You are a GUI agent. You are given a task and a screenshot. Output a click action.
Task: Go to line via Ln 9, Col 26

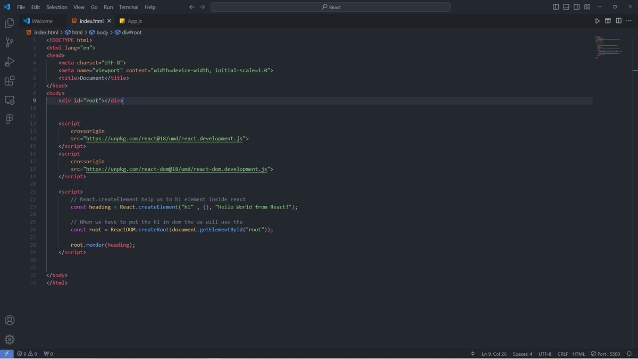coord(494,354)
